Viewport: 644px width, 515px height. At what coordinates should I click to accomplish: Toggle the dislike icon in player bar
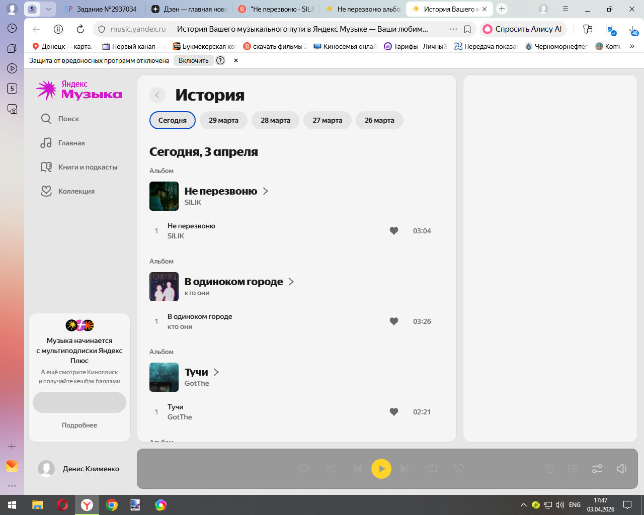coord(458,469)
